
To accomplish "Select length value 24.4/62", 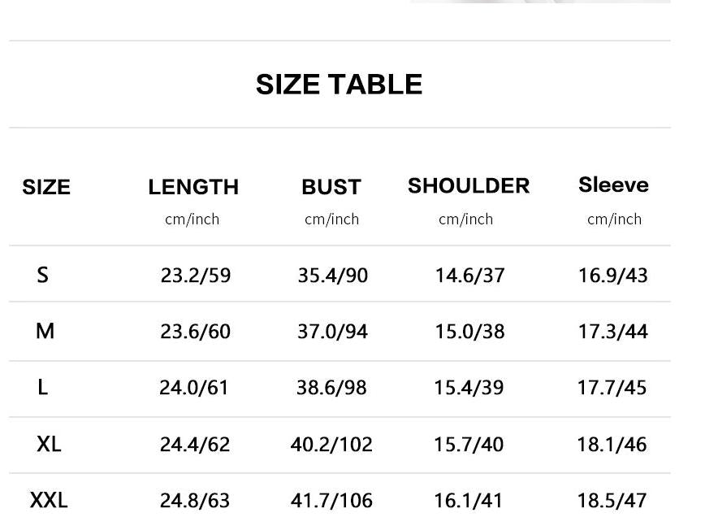I will 195,445.
